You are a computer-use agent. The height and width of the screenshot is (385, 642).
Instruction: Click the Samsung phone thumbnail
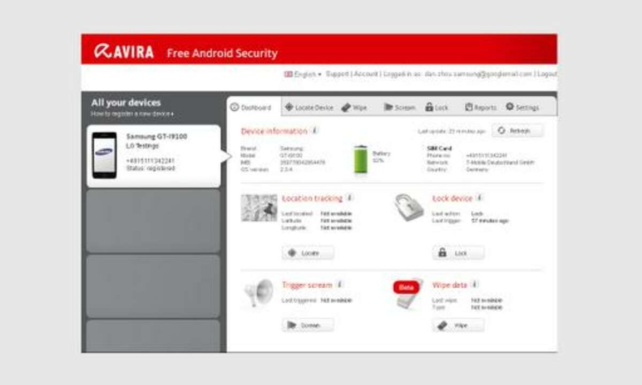104,155
